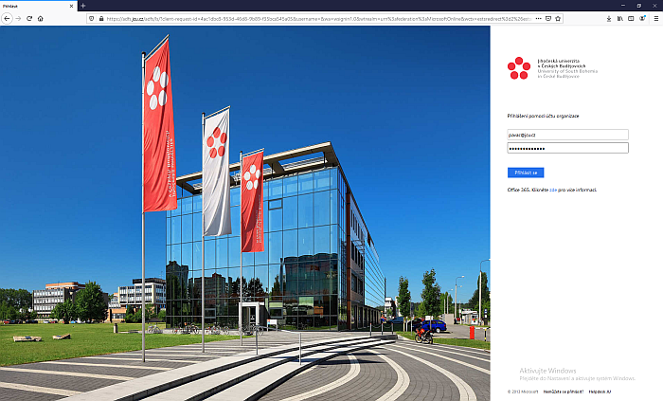Click the password input field
Screen dimensions: 663x401
click(x=568, y=148)
